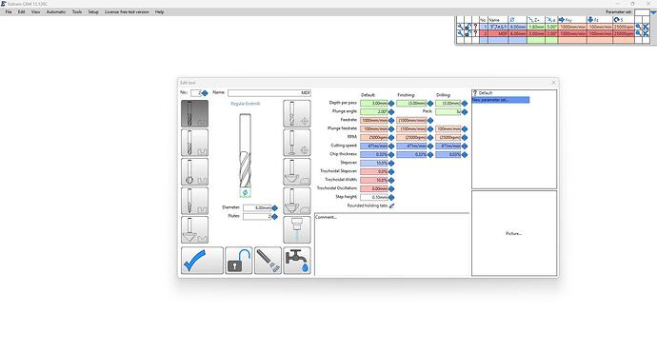Click the tool No. field
The height and width of the screenshot is (352, 657).
tap(196, 93)
